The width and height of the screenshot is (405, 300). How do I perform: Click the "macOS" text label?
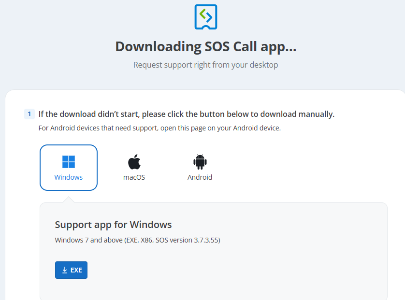point(134,177)
